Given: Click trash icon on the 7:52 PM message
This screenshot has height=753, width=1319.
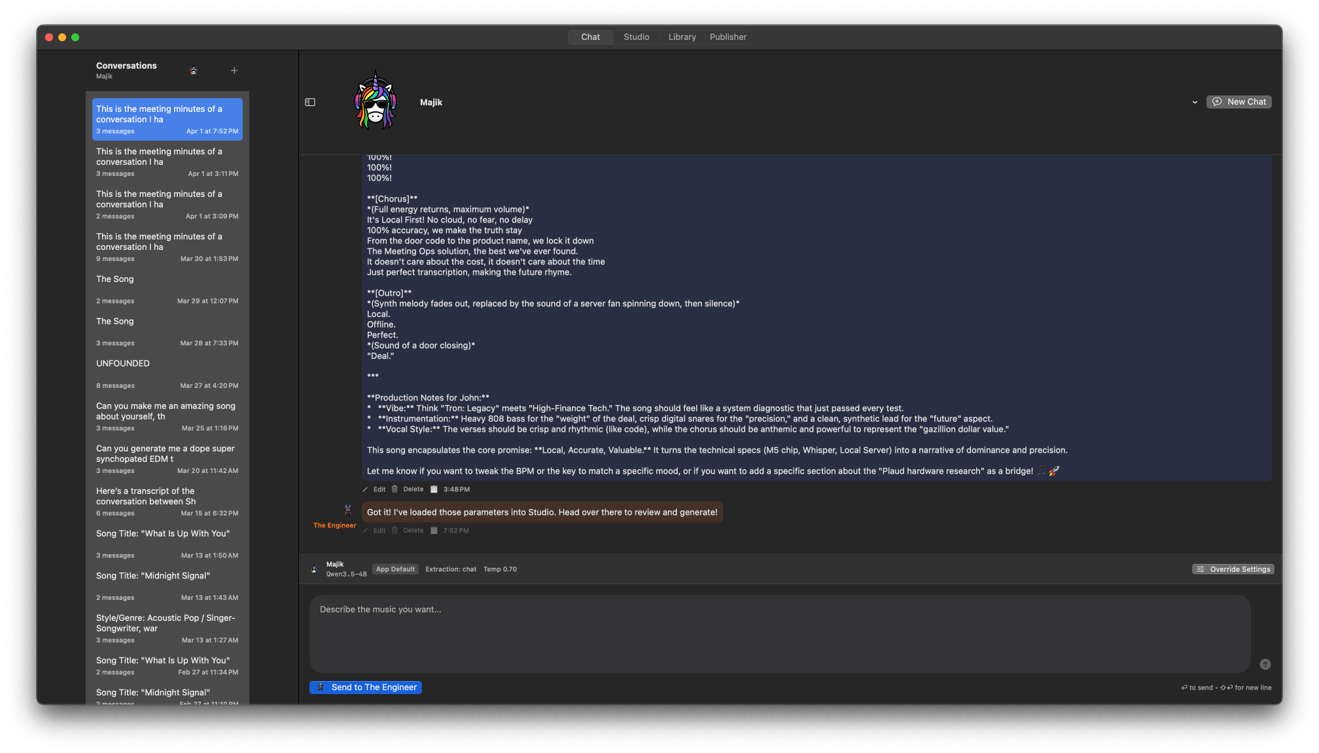Looking at the screenshot, I should pyautogui.click(x=395, y=531).
